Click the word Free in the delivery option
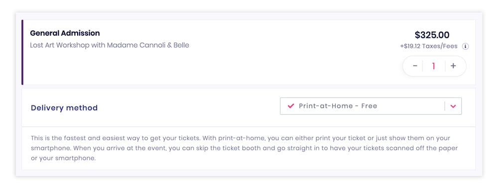The width and height of the screenshot is (498, 190). (x=369, y=106)
